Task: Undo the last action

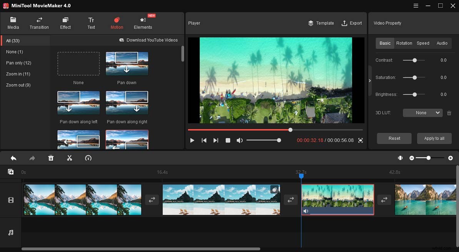Action: point(13,158)
